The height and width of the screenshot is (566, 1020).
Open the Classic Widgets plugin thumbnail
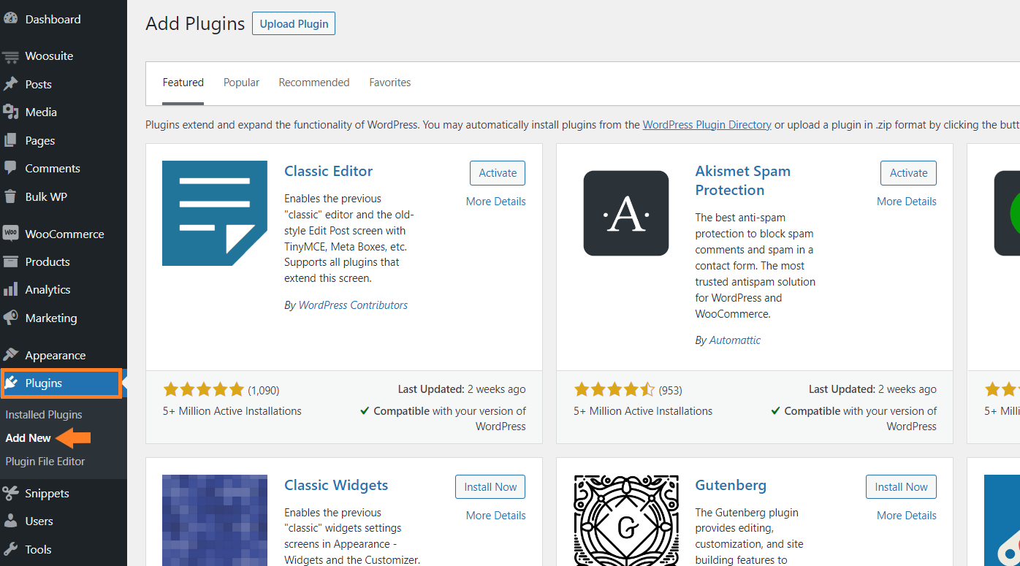215,520
